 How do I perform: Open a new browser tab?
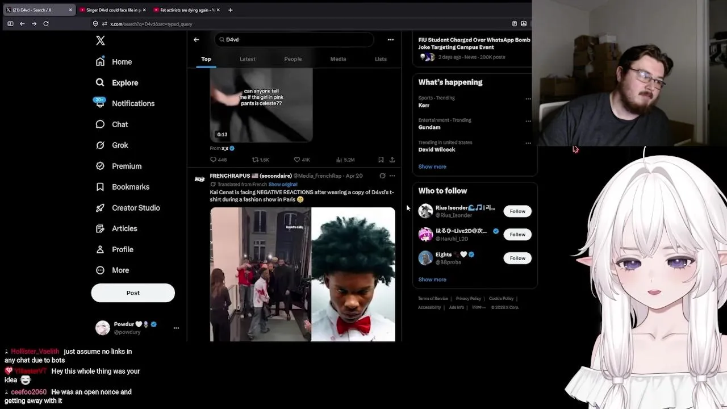point(230,10)
